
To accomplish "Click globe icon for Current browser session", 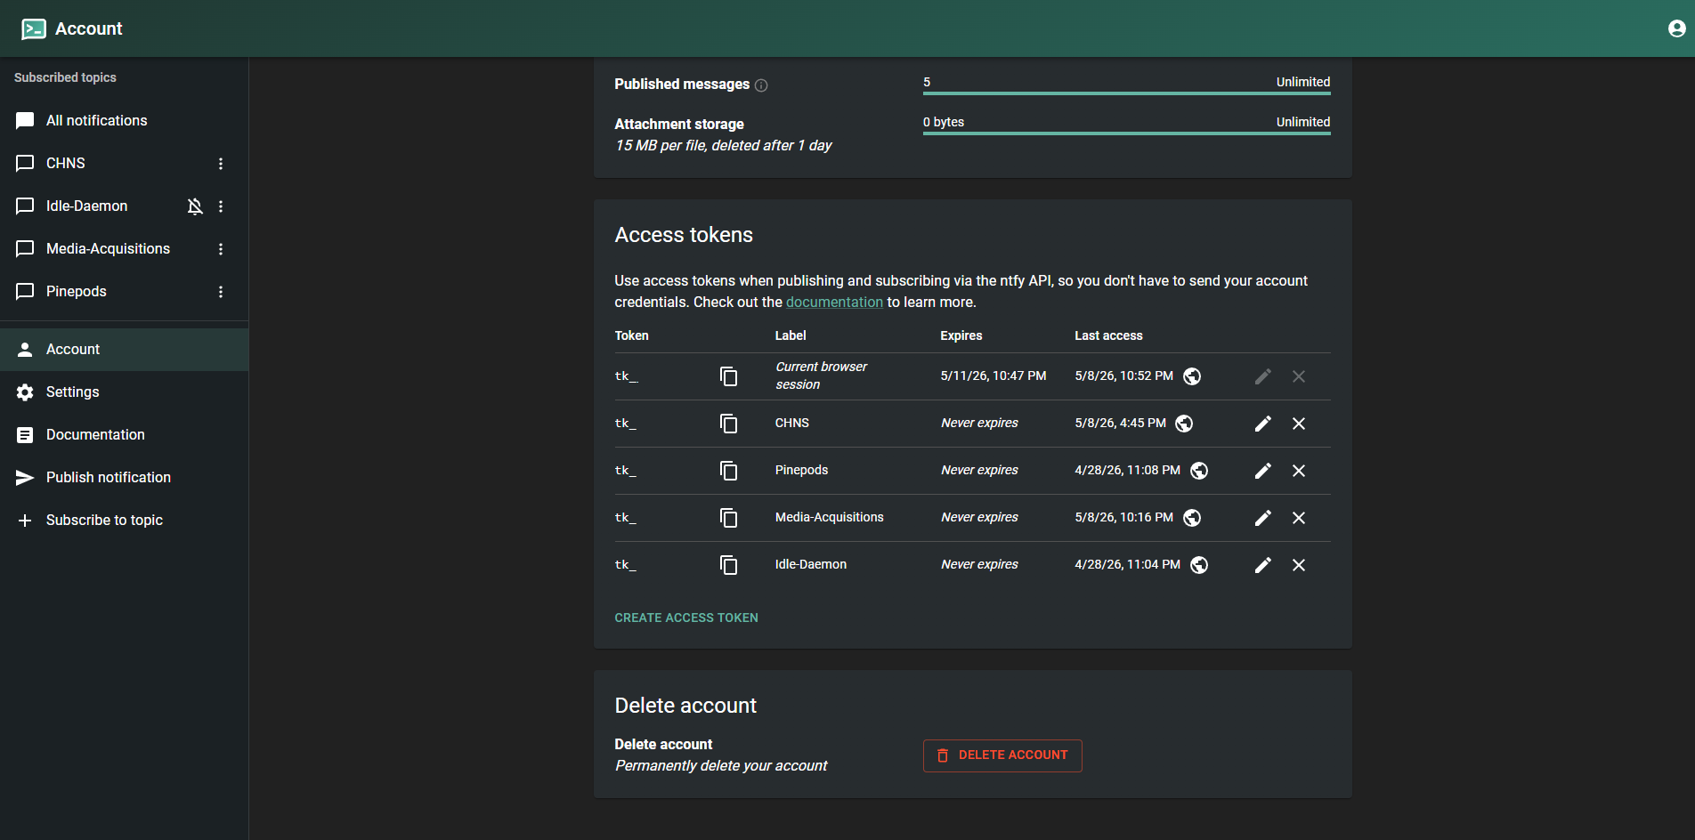I will (x=1192, y=376).
